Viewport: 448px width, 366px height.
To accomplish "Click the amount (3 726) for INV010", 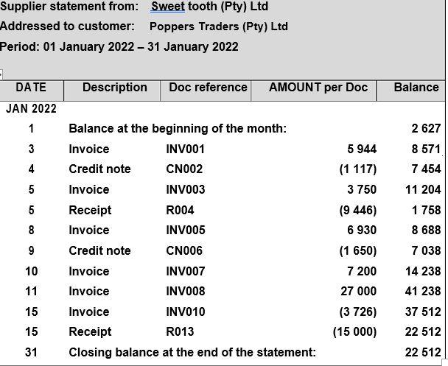I will (358, 312).
